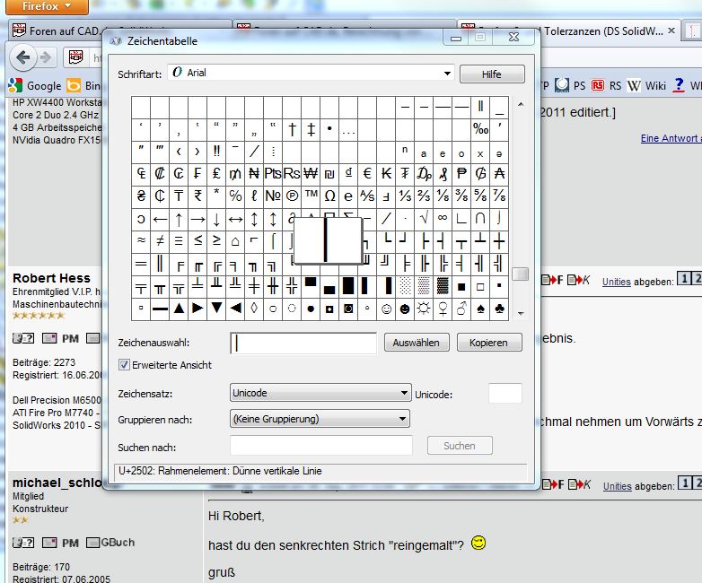Screen dimensions: 702x583
Task: Click into the Suchen nach field
Action: tap(321, 446)
